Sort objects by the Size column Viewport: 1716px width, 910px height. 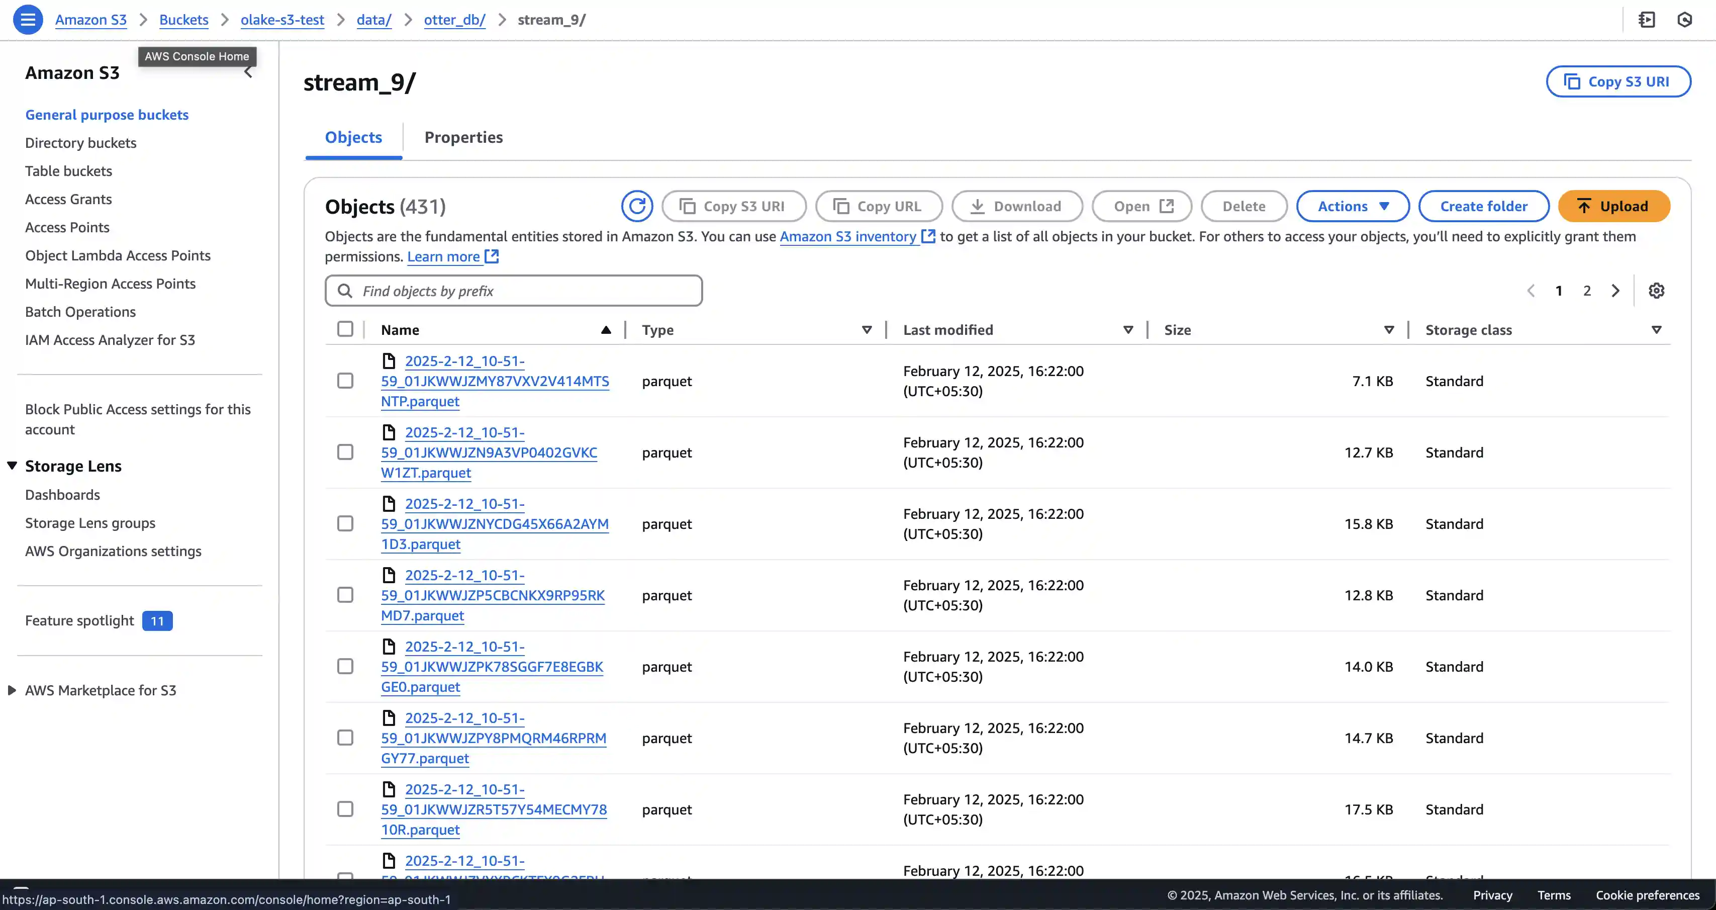1177,330
